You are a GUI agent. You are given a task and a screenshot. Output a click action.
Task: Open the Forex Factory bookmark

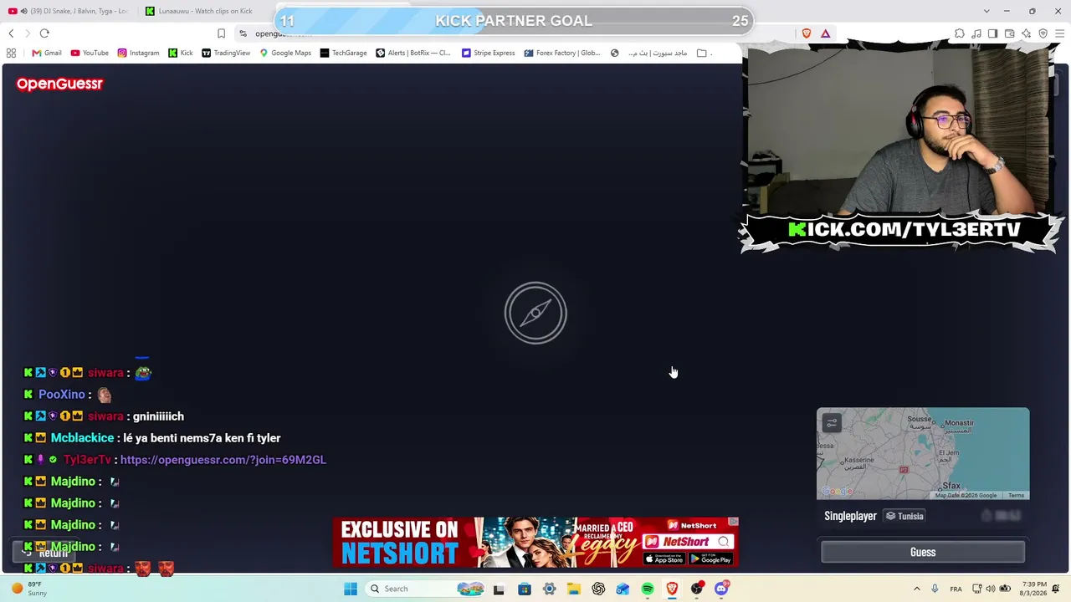(x=562, y=53)
